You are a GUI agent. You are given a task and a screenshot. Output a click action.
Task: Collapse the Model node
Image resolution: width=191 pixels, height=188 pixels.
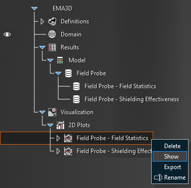pos(50,60)
